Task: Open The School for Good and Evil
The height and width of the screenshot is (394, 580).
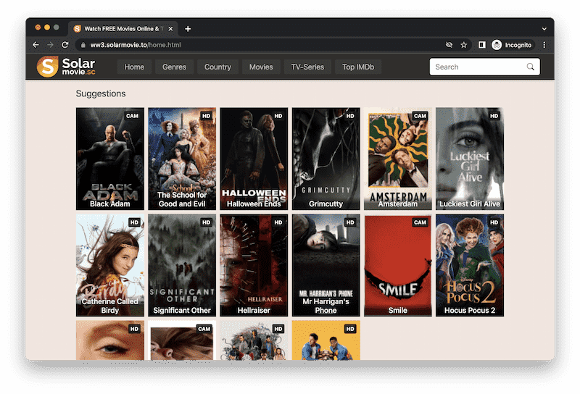Action: [182, 159]
